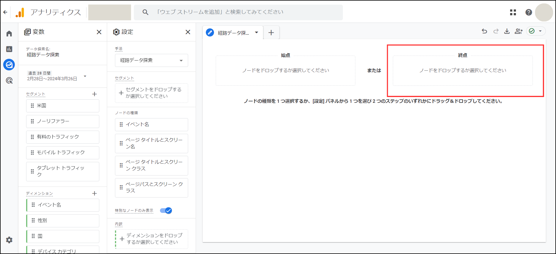This screenshot has height=254, width=556.
Task: Open the account avatar menu
Action: click(544, 12)
